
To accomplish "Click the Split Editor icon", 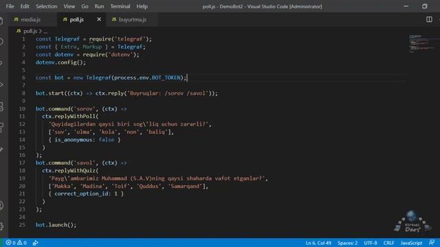I will [429, 19].
